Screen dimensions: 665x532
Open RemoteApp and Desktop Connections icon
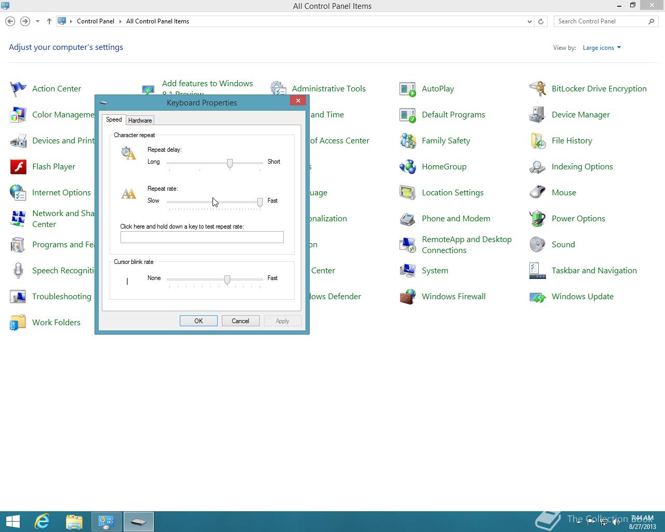408,245
